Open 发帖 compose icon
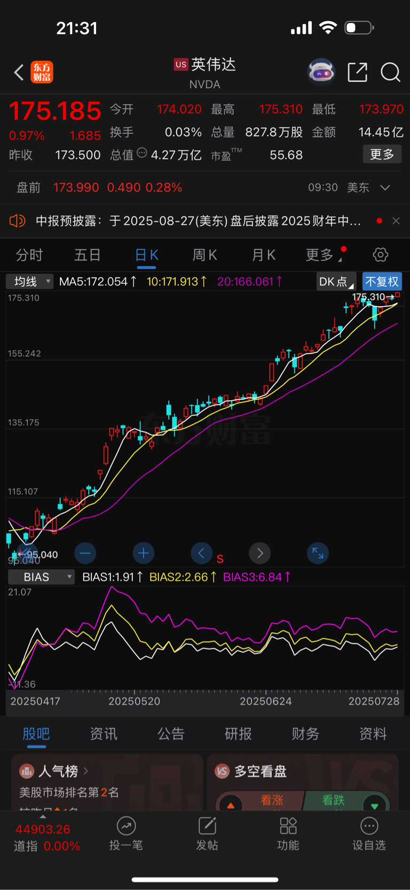The image size is (410, 890). click(x=207, y=826)
